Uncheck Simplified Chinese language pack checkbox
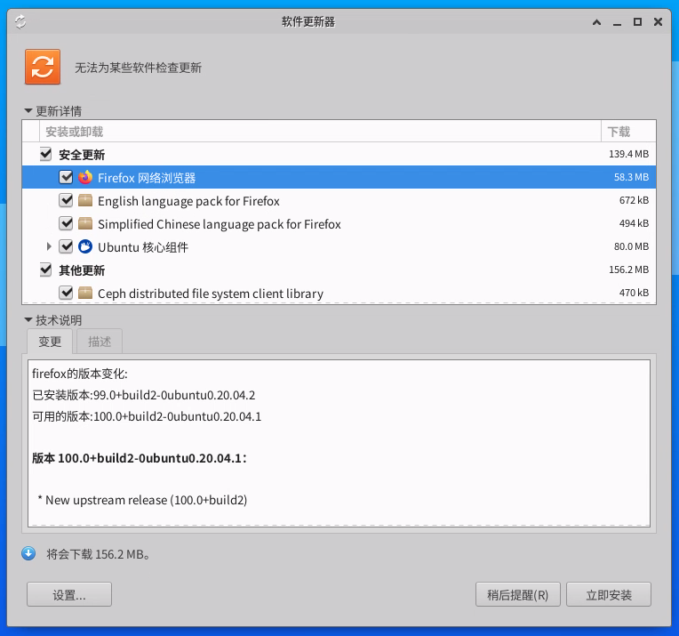This screenshot has height=636, width=679. (x=66, y=223)
